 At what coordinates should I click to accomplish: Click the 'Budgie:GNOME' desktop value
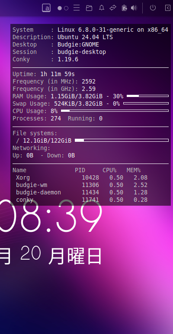(78, 44)
